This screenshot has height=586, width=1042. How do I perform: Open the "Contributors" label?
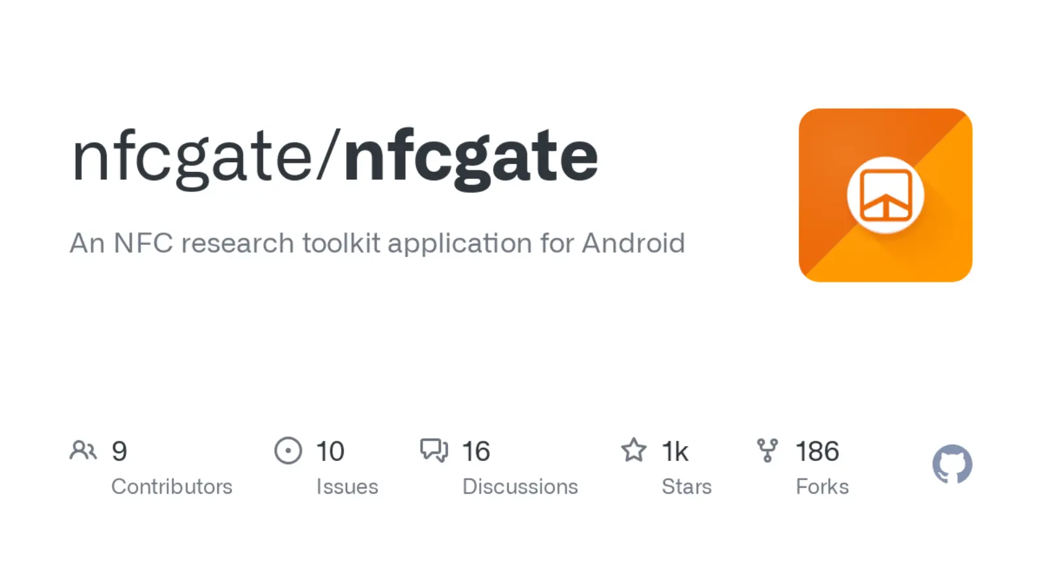click(171, 486)
